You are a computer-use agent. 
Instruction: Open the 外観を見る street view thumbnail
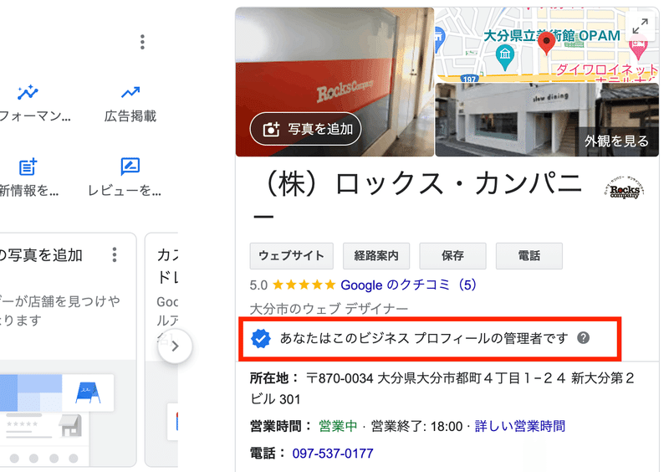pyautogui.click(x=547, y=120)
